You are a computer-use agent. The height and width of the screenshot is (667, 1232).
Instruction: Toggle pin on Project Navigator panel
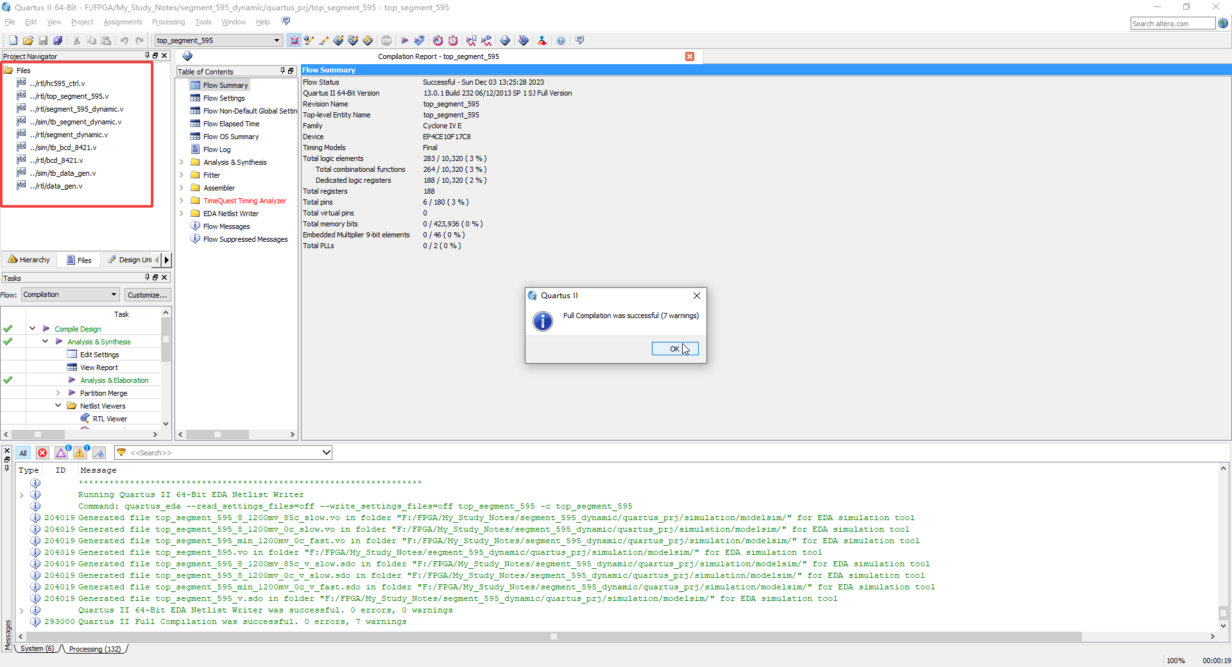point(147,56)
